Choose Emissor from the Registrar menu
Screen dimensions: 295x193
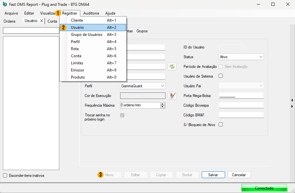click(93, 70)
